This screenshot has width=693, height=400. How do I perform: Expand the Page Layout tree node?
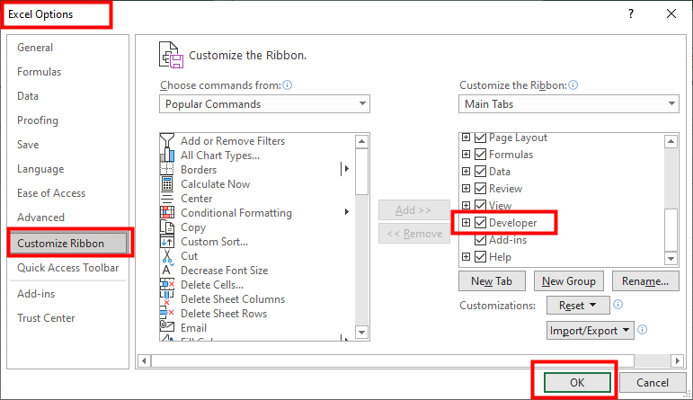coord(466,138)
